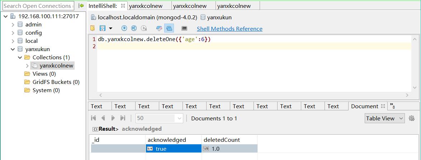Click the green arrow beside the search box
Image resolution: width=421 pixels, height=160 pixels.
81,6
